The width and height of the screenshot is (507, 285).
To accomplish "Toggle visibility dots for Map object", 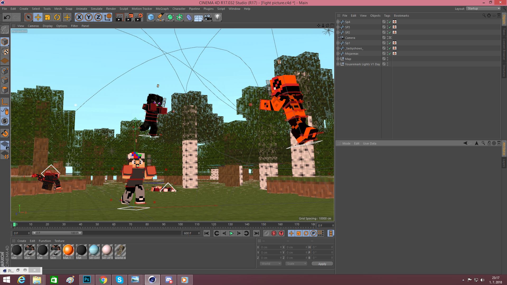I will click(x=387, y=59).
